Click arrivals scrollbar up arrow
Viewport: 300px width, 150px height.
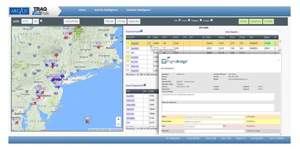coord(280,41)
